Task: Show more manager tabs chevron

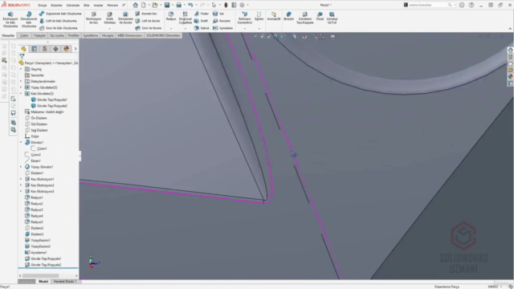Action: [75, 49]
